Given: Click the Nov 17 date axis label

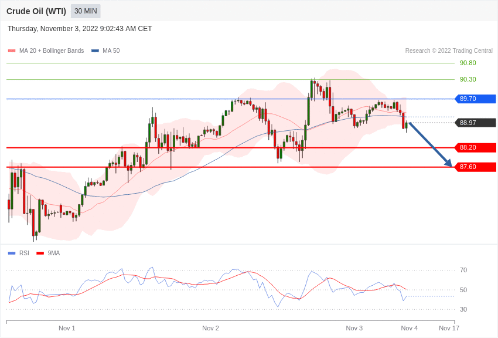Looking at the screenshot, I should tap(449, 328).
